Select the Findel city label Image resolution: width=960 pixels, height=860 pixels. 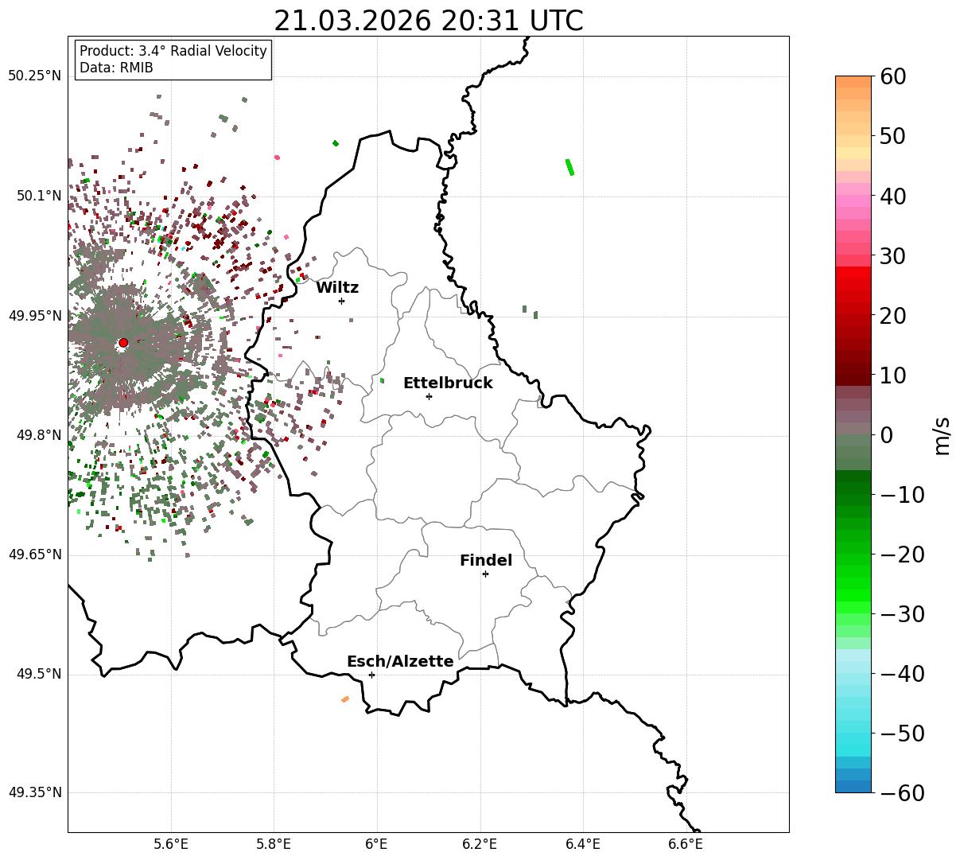[x=486, y=561]
